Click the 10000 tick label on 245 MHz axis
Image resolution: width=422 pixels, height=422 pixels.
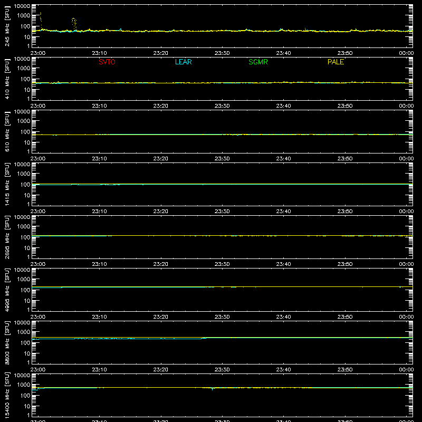point(22,6)
